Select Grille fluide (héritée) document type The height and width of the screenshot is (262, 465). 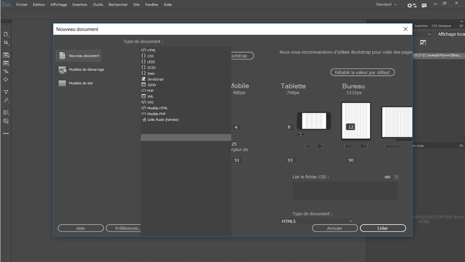163,120
